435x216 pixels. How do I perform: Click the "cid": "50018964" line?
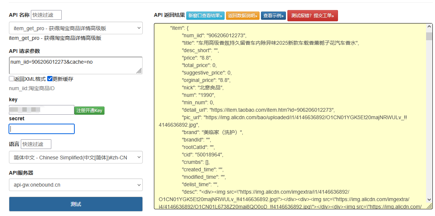click(x=203, y=155)
